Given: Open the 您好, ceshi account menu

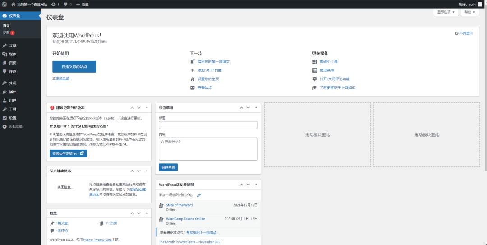Looking at the screenshot, I should pos(470,5).
